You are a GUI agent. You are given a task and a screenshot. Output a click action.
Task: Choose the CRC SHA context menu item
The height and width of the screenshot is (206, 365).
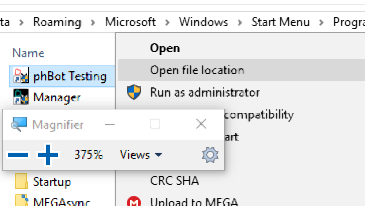174,181
